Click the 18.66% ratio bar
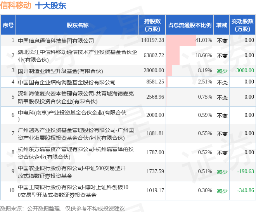This screenshot has width=256, height=212. pos(173,56)
